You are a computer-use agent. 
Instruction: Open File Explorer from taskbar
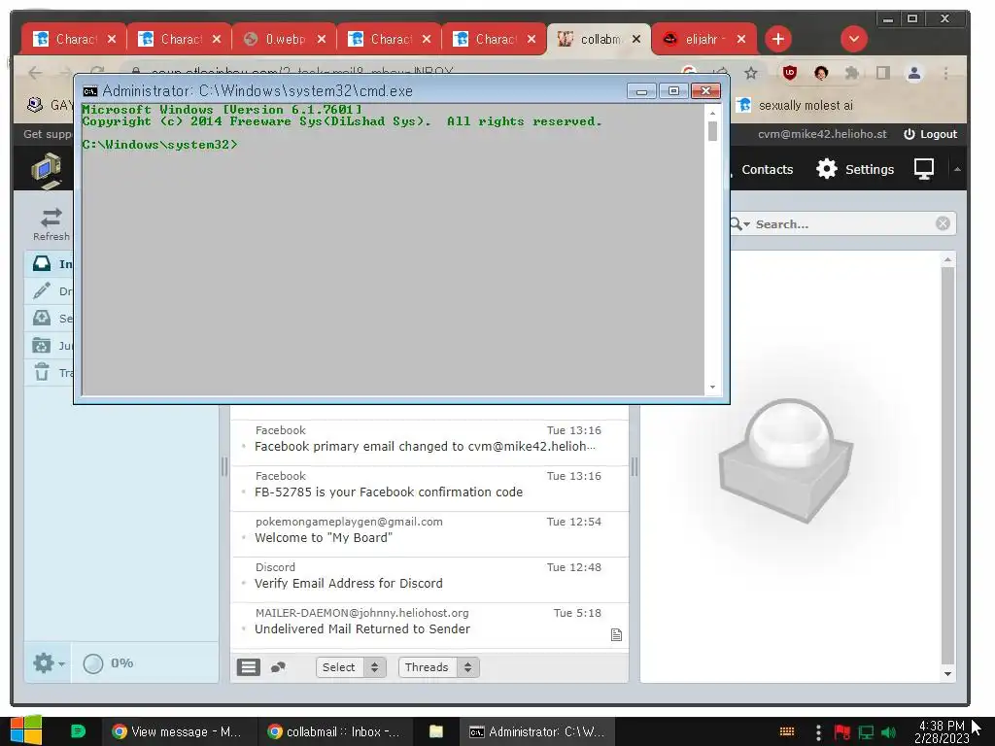(436, 731)
